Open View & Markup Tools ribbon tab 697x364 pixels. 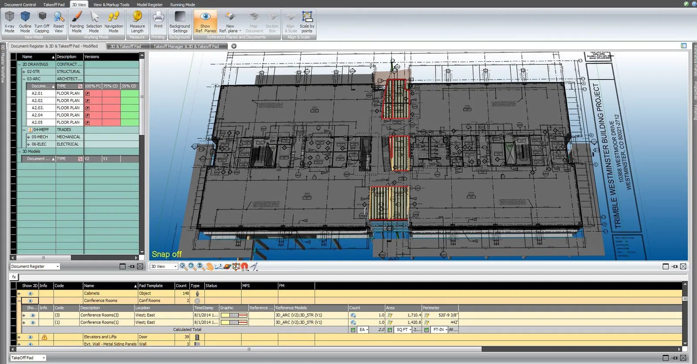pyautogui.click(x=112, y=4)
